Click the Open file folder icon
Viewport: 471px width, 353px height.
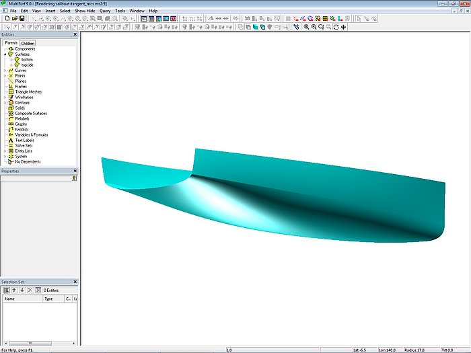[14, 19]
